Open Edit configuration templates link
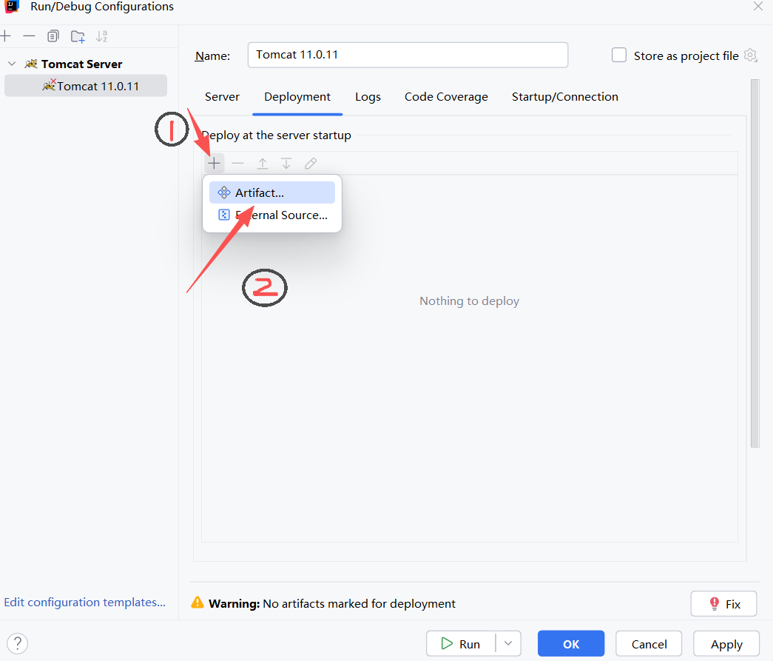This screenshot has width=773, height=661. click(x=85, y=603)
